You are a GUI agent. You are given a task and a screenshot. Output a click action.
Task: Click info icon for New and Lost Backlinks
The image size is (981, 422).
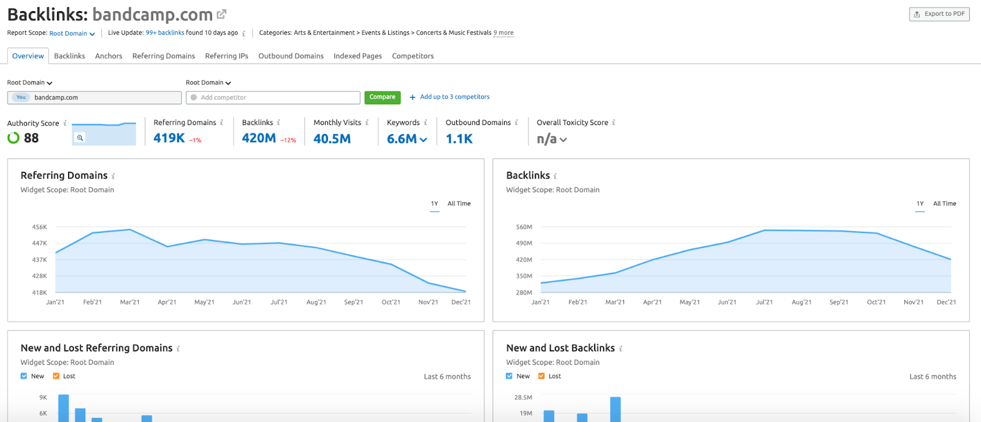tap(620, 349)
